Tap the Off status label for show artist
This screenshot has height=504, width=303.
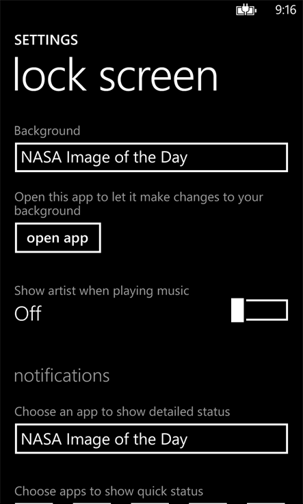click(28, 313)
